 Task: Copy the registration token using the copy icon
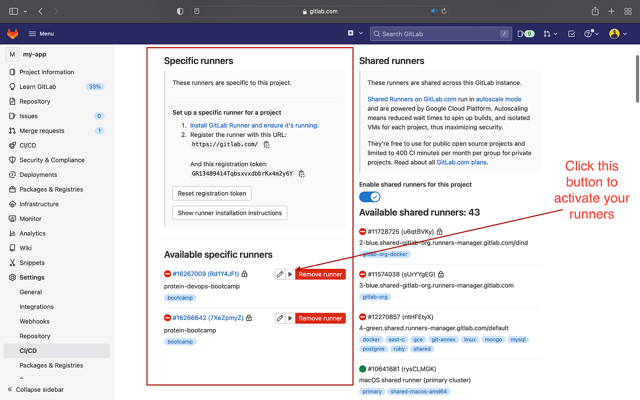(x=301, y=174)
